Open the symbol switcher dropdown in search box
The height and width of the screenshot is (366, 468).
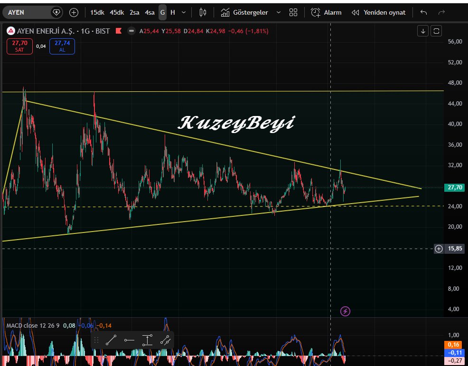(x=56, y=12)
